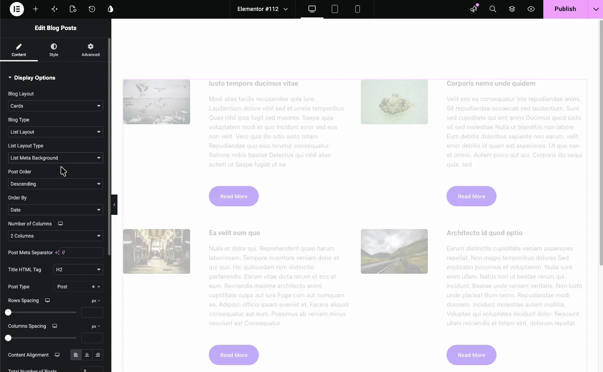
Task: Open the revision History icon
Action: click(x=92, y=9)
